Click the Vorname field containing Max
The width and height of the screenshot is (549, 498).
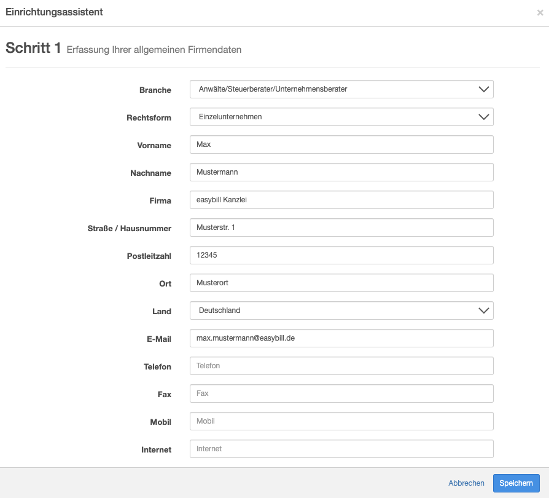(x=341, y=144)
